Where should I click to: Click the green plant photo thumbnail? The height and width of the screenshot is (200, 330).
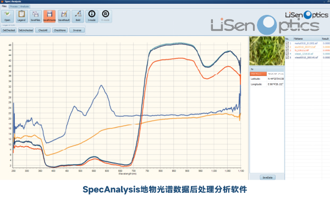tap(267, 51)
